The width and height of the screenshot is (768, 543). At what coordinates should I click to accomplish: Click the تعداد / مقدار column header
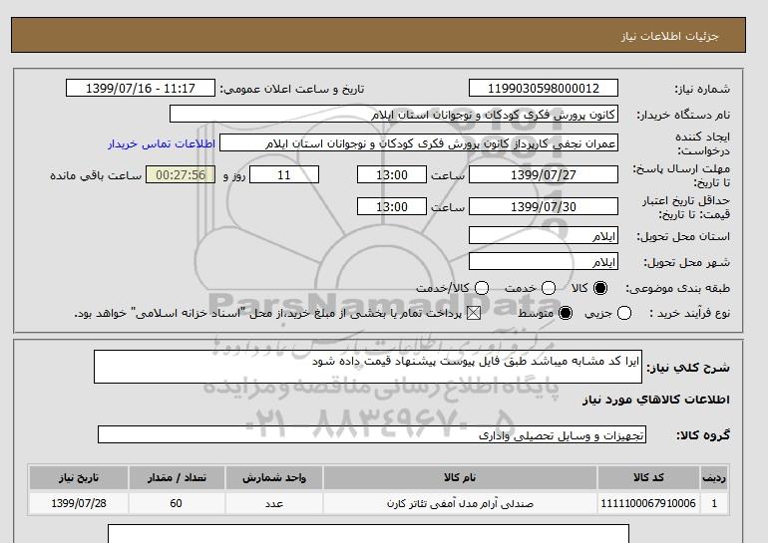pos(177,477)
